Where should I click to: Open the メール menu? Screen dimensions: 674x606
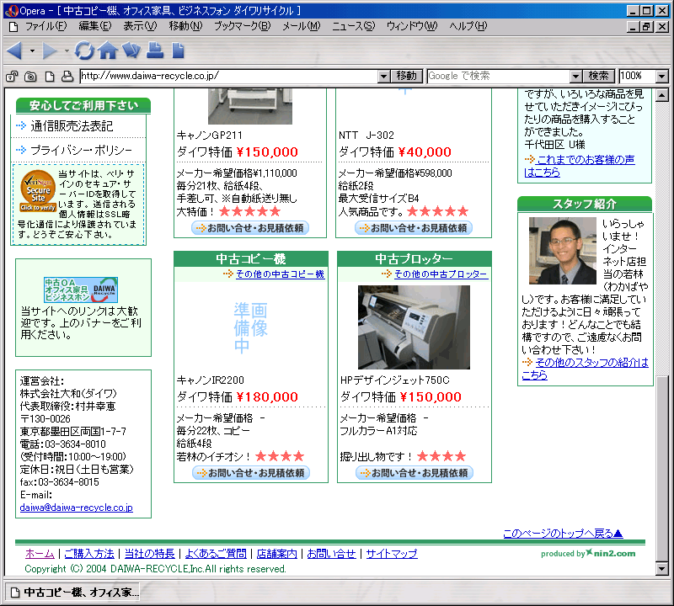click(x=302, y=27)
